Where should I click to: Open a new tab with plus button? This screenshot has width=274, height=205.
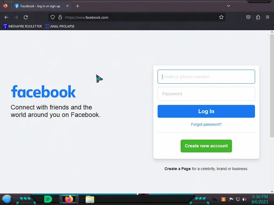tap(77, 6)
